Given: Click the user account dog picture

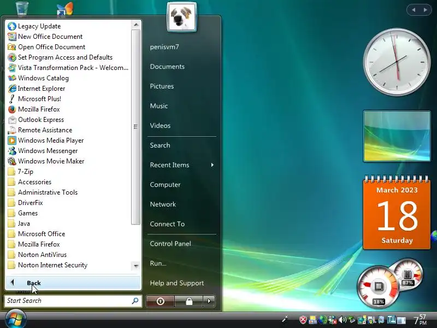Looking at the screenshot, I should (x=182, y=17).
